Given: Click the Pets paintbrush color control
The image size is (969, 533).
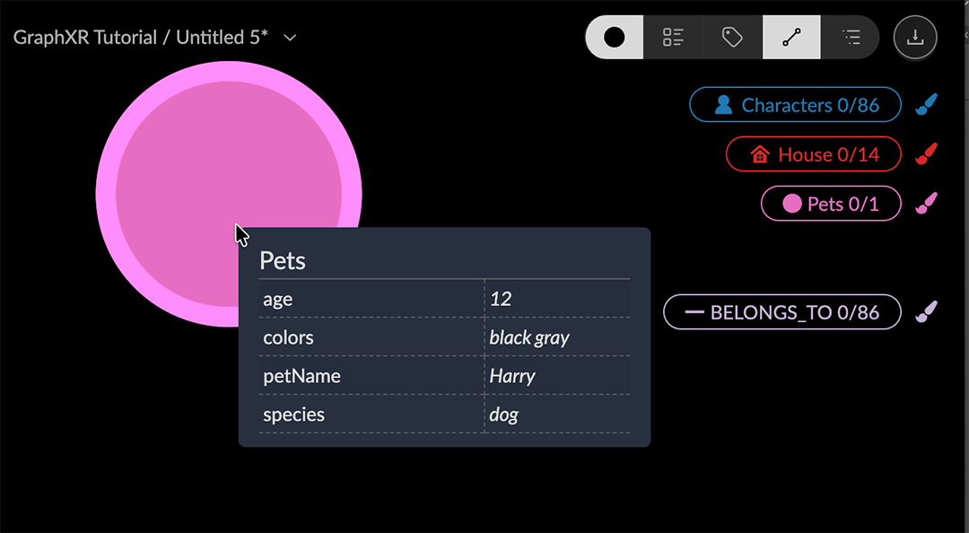Looking at the screenshot, I should pyautogui.click(x=926, y=203).
